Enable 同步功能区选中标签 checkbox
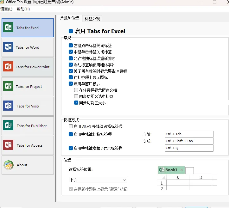The height and width of the screenshot is (208, 229). (76, 96)
